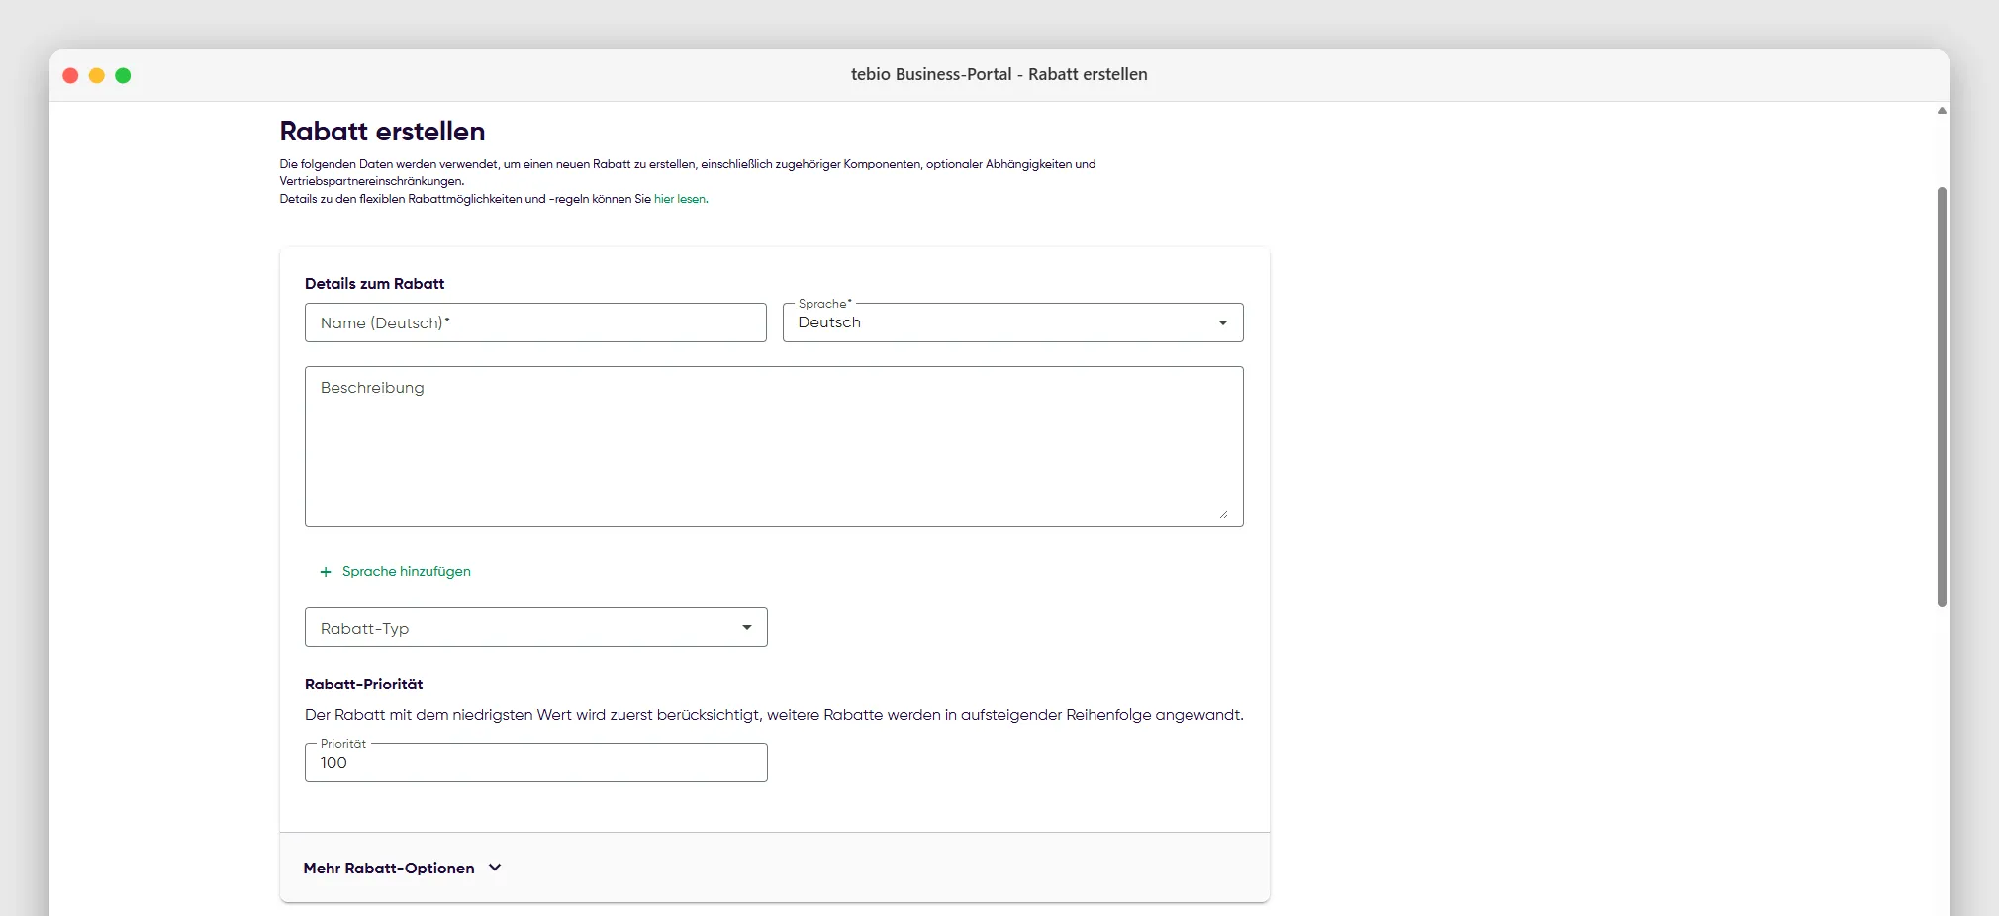The image size is (1999, 916).
Task: Click the Sprache dropdown arrow icon
Action: 1223,322
